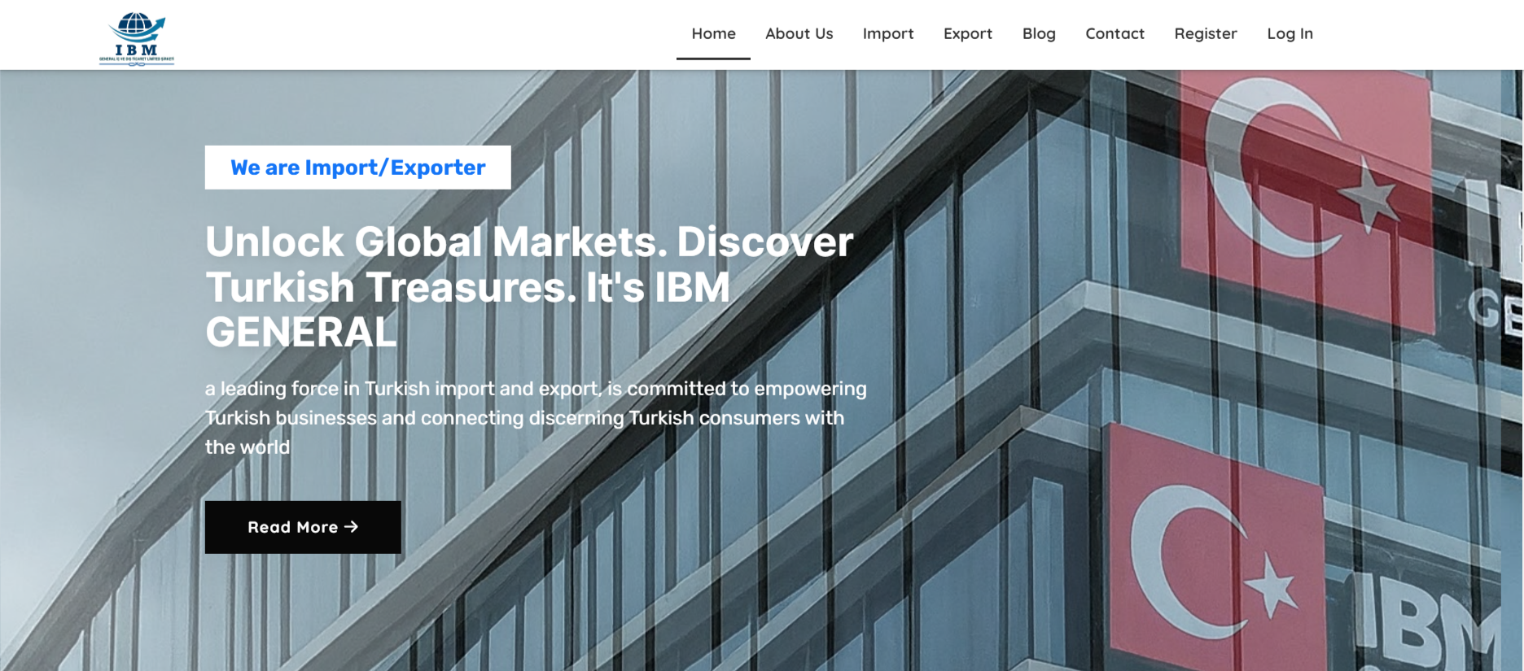Image resolution: width=1524 pixels, height=671 pixels.
Task: Click the arrow icon inside Read More
Action: tap(352, 527)
